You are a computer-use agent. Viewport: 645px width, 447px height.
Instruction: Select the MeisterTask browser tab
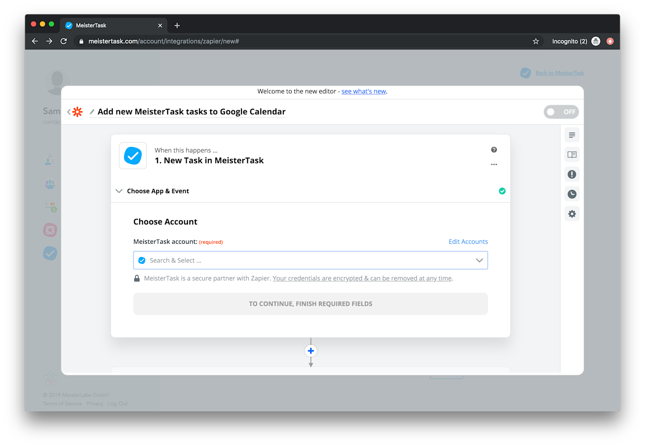(x=113, y=25)
